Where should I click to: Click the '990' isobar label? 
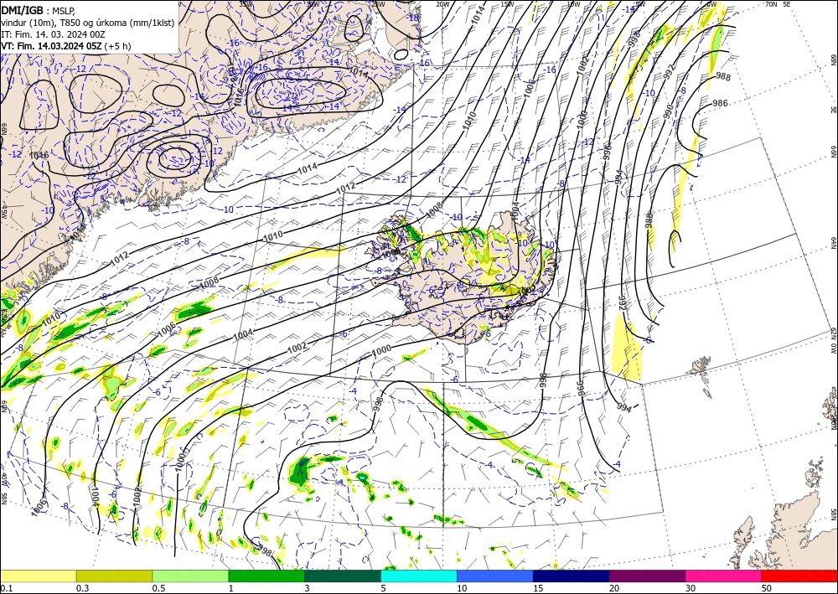(669, 111)
